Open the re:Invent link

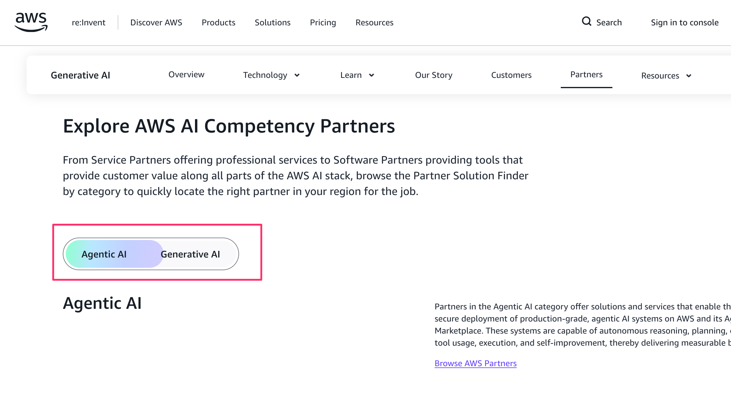(88, 22)
